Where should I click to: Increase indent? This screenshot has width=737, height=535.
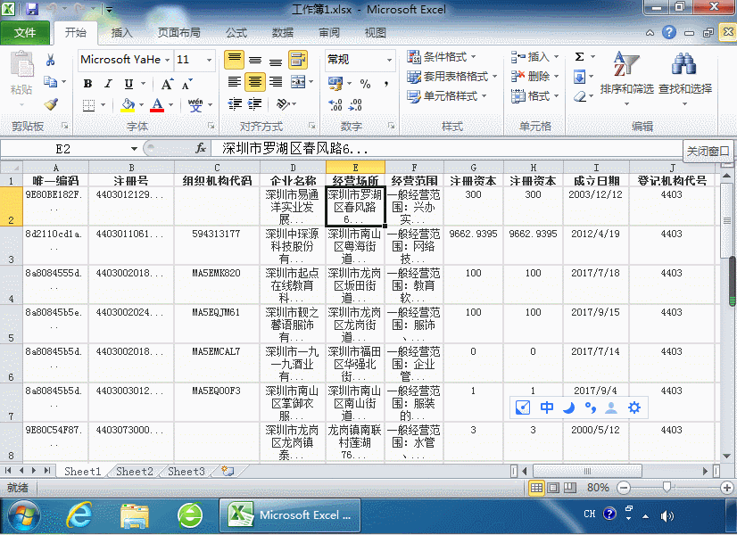[255, 103]
